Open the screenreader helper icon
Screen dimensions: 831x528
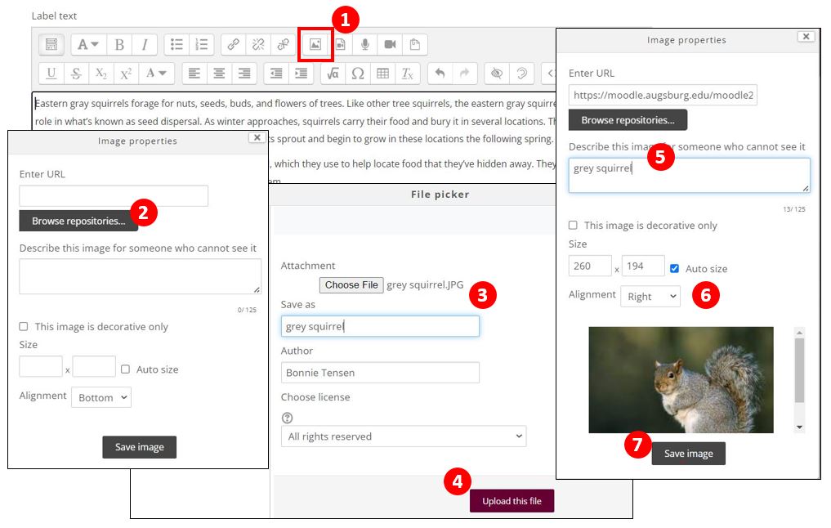click(x=521, y=74)
